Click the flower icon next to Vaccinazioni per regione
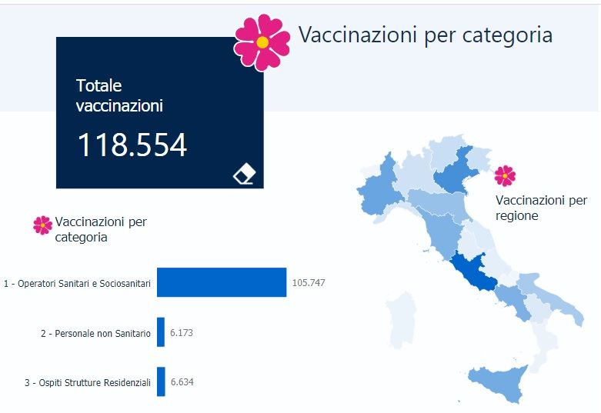 504,176
